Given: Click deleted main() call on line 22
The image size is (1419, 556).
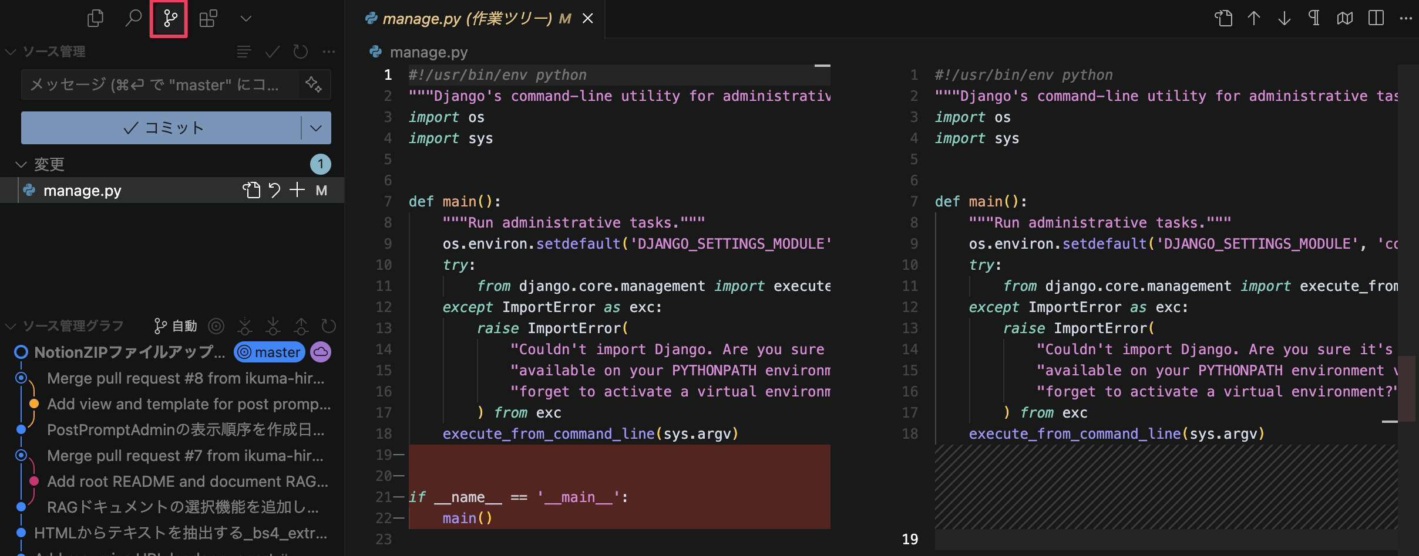Looking at the screenshot, I should (x=468, y=518).
